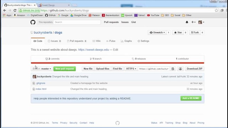Click the clone in desktop icon
This screenshot has height=128, width=228.
pyautogui.click(x=180, y=69)
